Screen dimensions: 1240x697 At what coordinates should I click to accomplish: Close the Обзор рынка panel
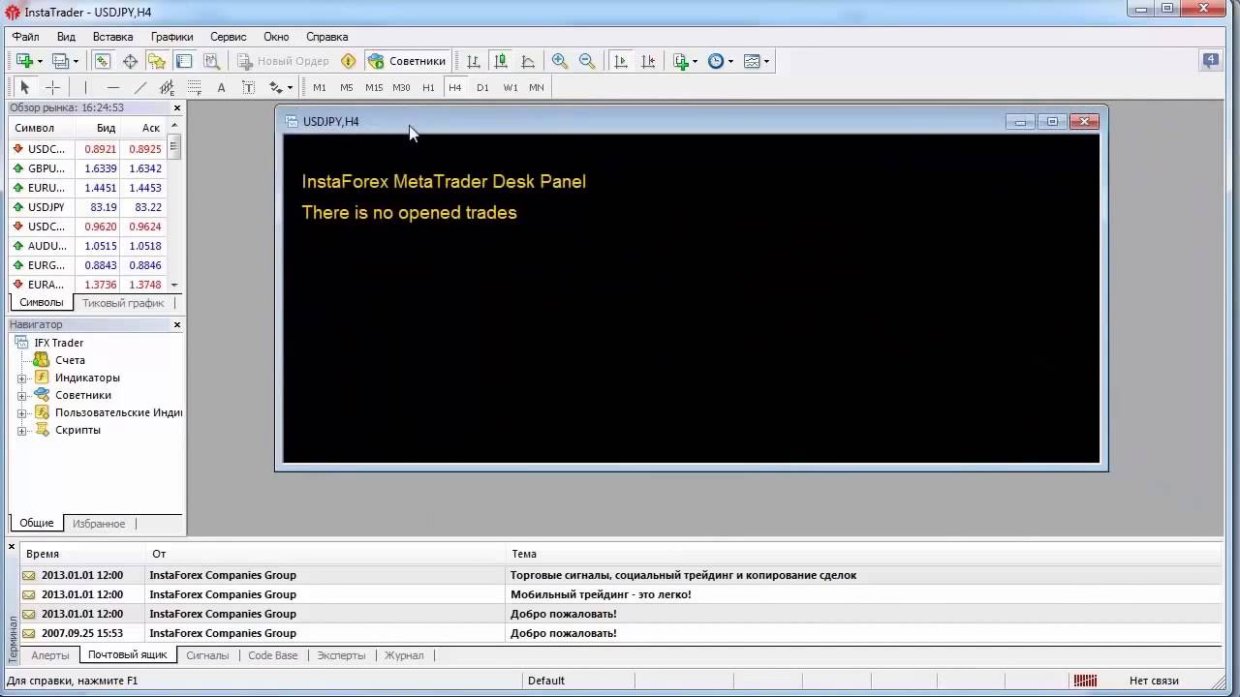coord(177,107)
